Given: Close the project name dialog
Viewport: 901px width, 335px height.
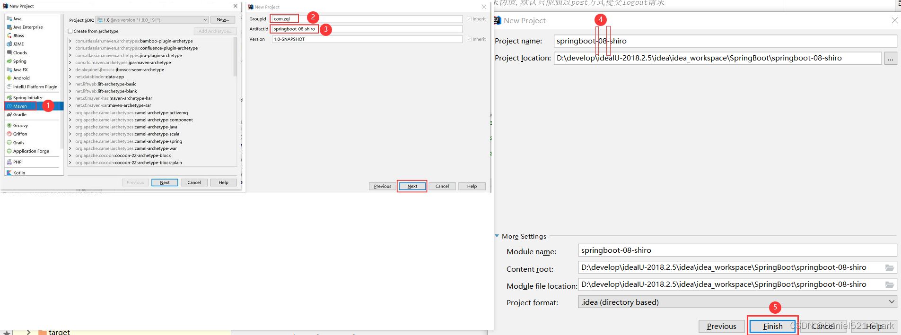Looking at the screenshot, I should coord(894,20).
